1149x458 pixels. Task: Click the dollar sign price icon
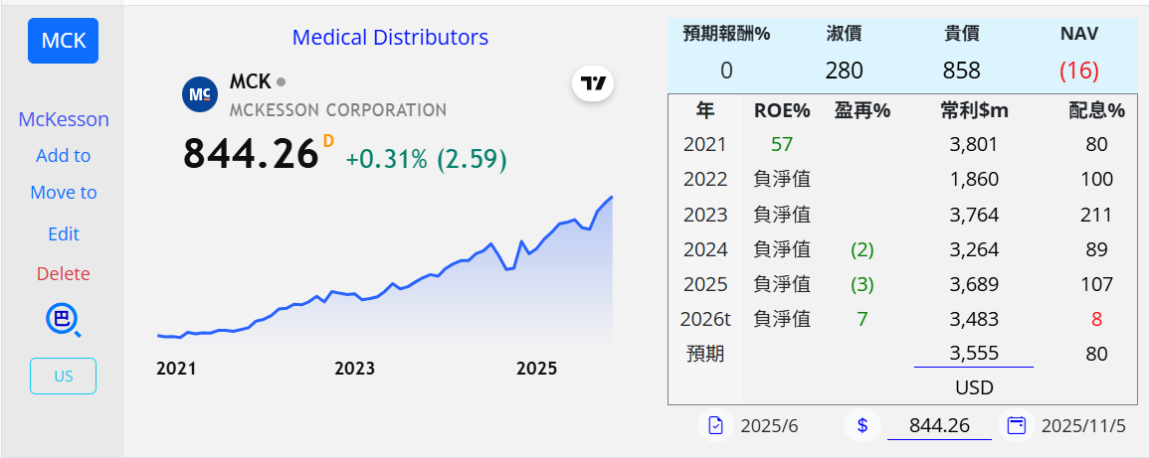pos(862,425)
